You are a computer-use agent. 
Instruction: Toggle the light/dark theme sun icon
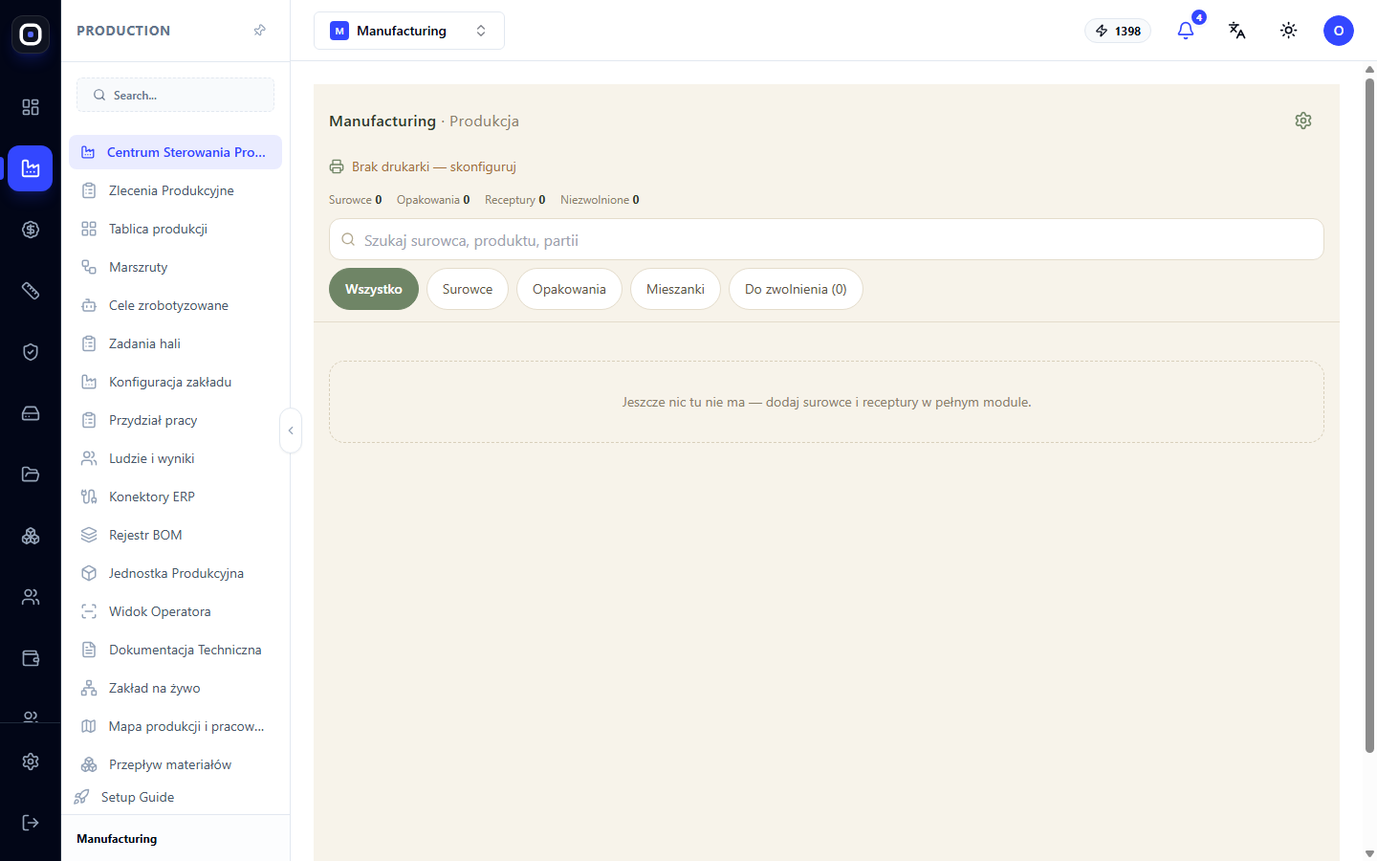[1289, 31]
